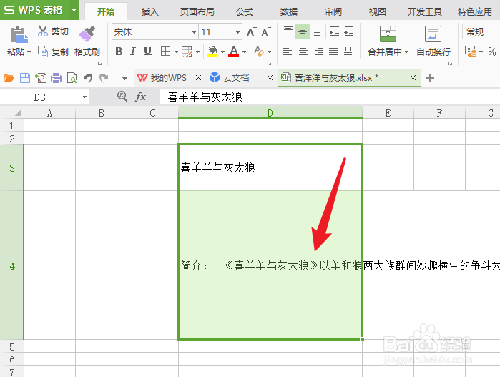Apply cell borders icon
This screenshot has height=377, width=500.
(165, 52)
